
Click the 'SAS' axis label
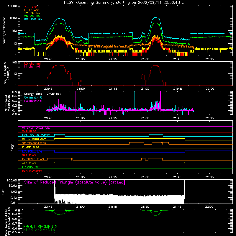3,192
